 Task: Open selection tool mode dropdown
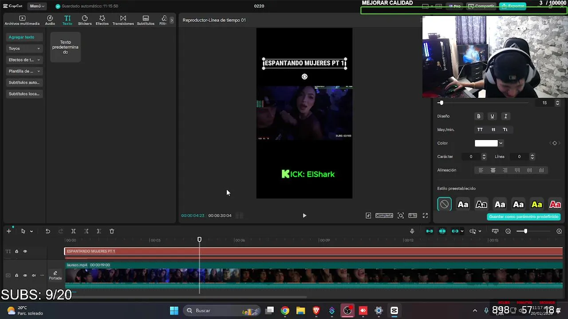[31, 231]
